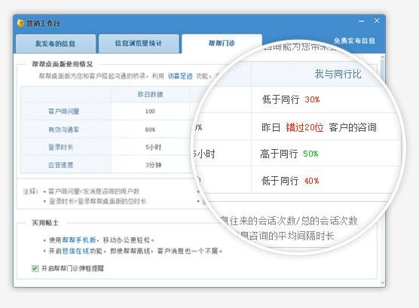
Task: Select the 客户询问量 row label
Action: point(63,111)
